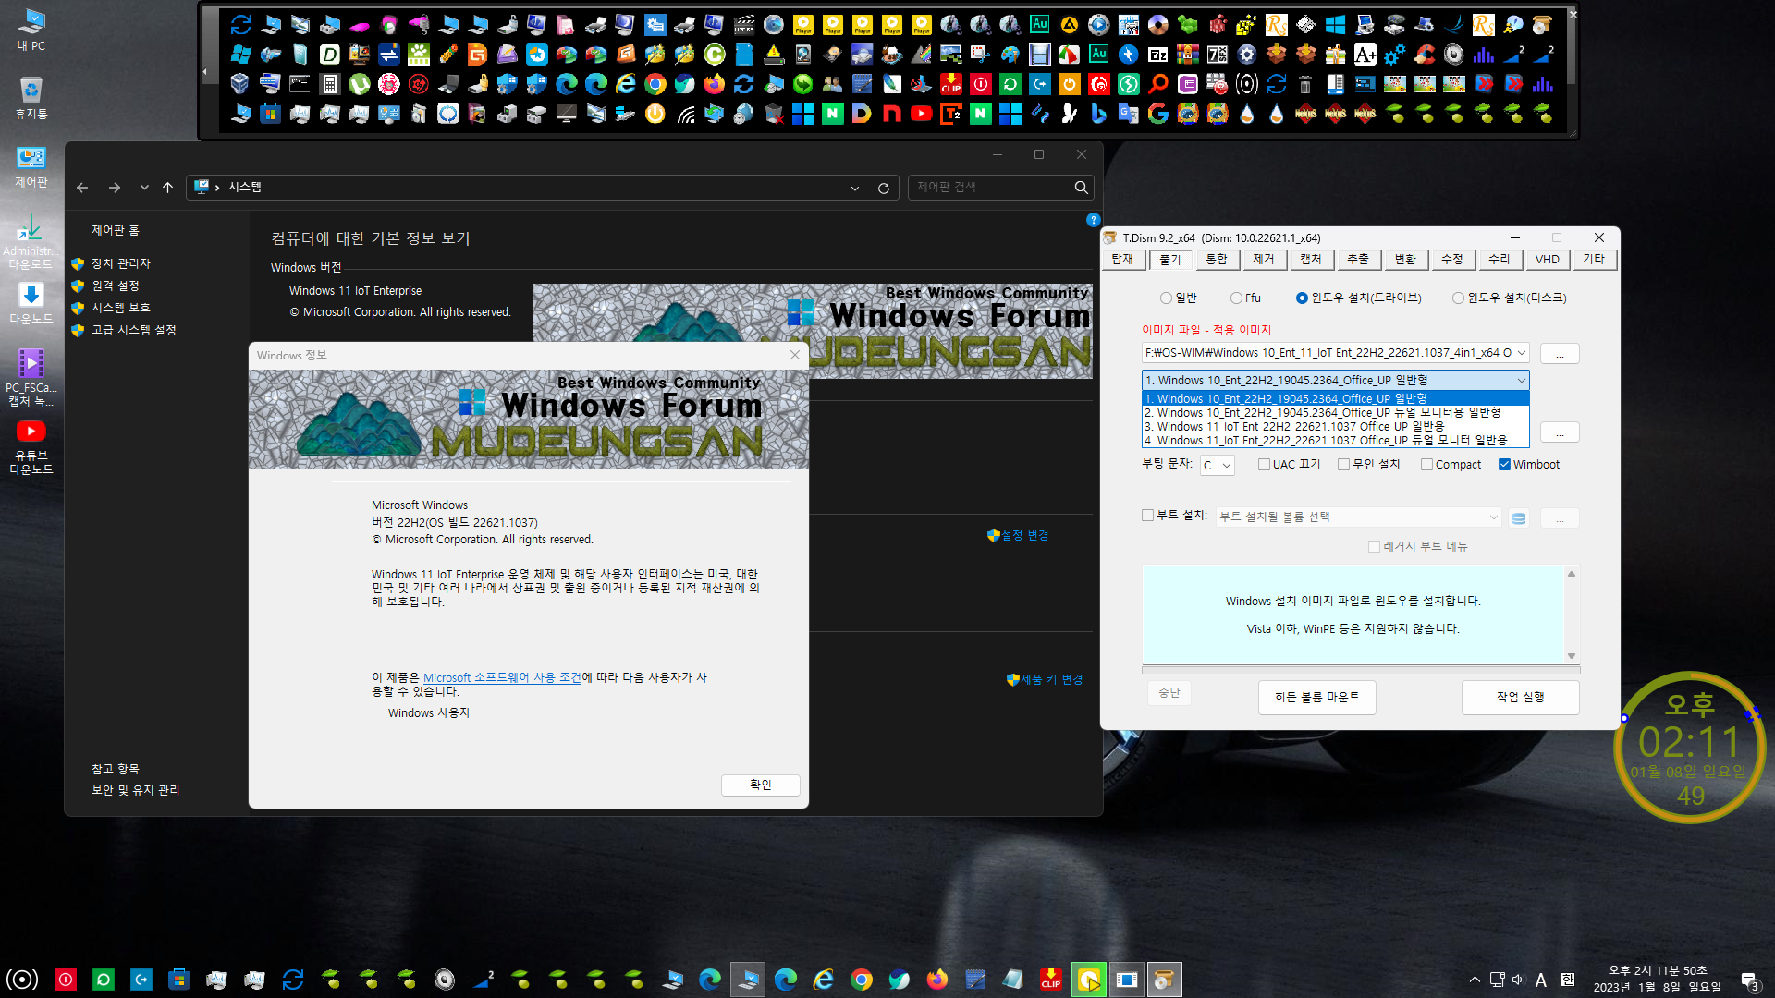Viewport: 1775px width, 998px height.
Task: Click the 작업 실행 button
Action: point(1520,697)
